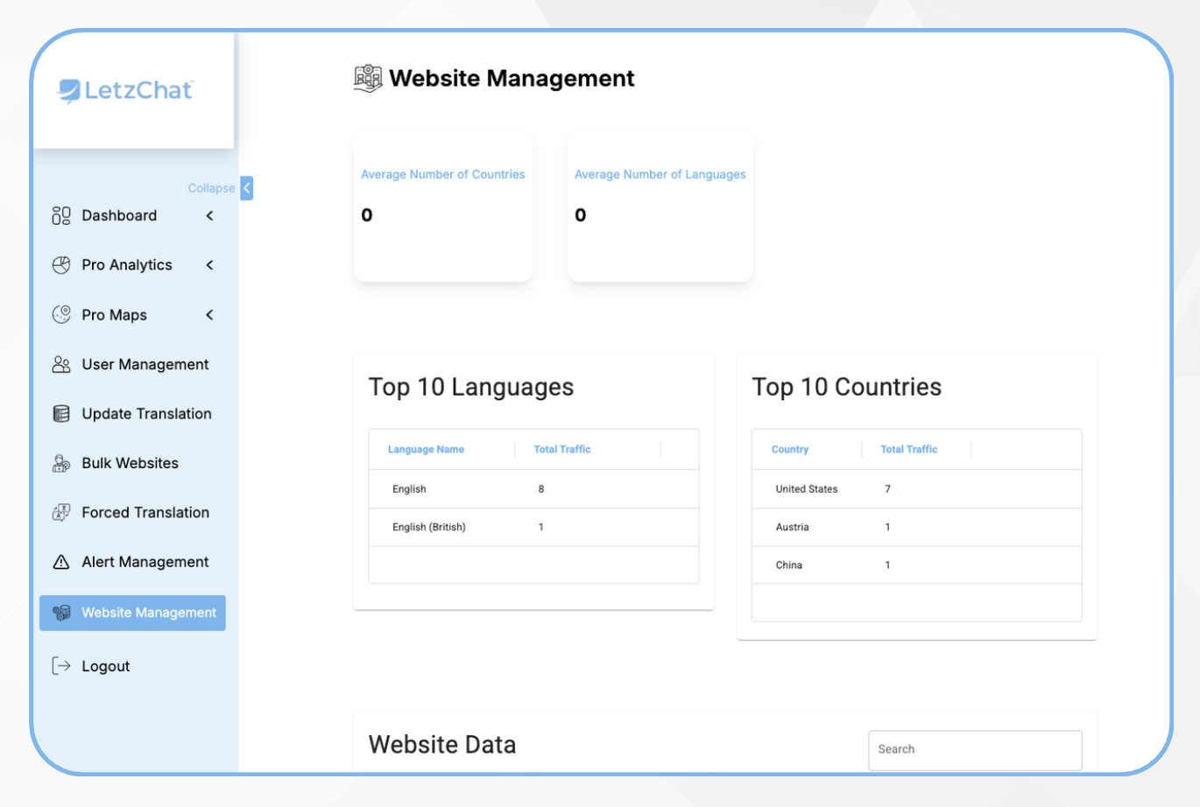Click the Dashboard grid icon
This screenshot has height=807, width=1200.
[60, 215]
